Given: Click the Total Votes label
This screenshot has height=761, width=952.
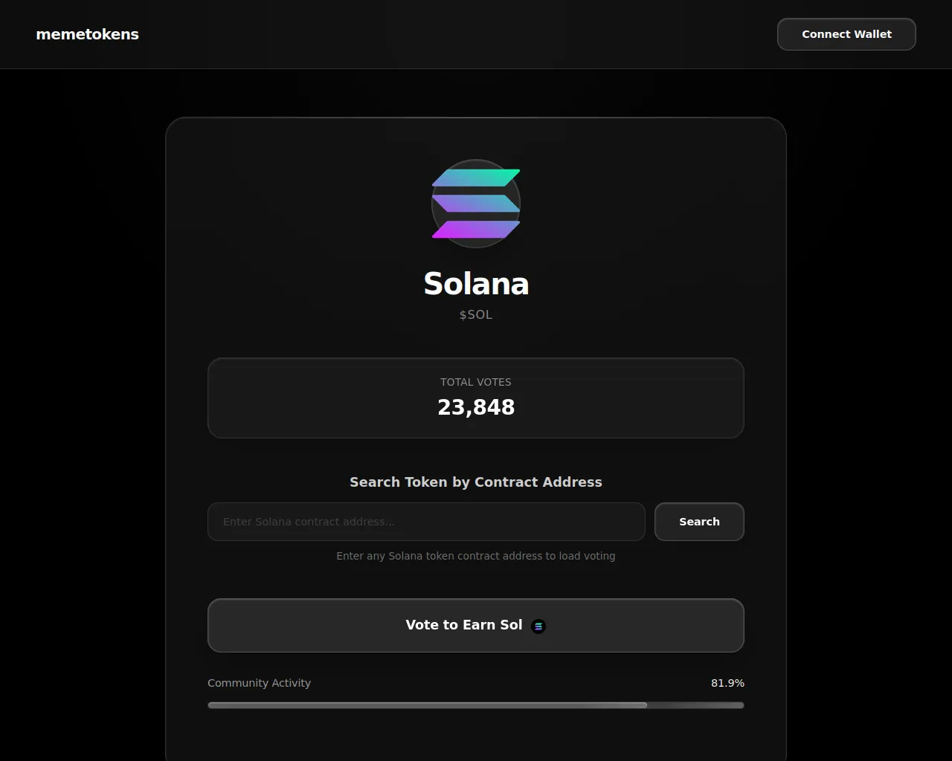Looking at the screenshot, I should pos(476,382).
